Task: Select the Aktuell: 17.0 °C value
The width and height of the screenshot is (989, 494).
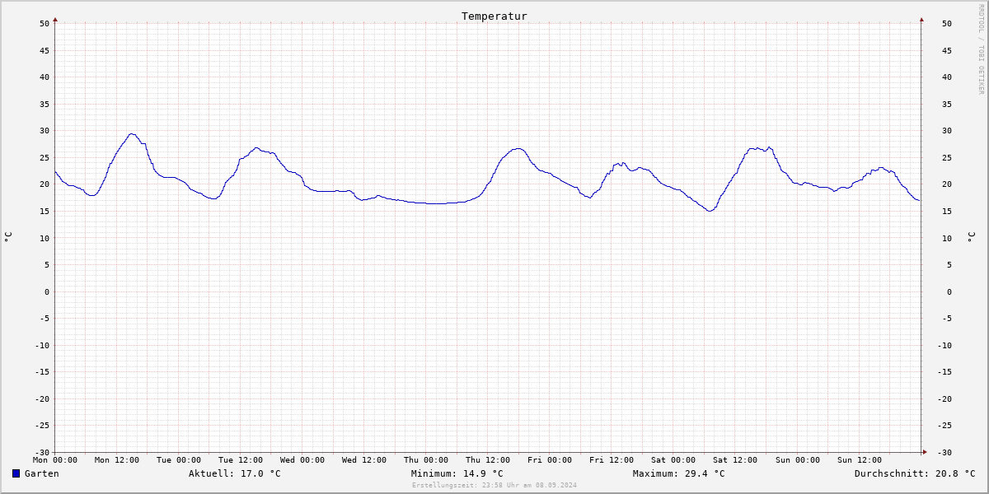Action: pyautogui.click(x=234, y=473)
